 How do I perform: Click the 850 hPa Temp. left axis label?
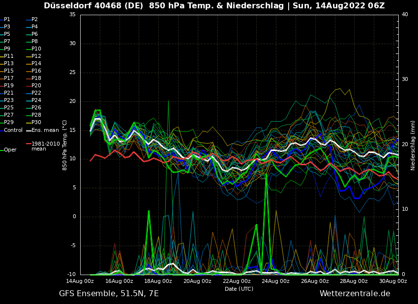pos(65,145)
